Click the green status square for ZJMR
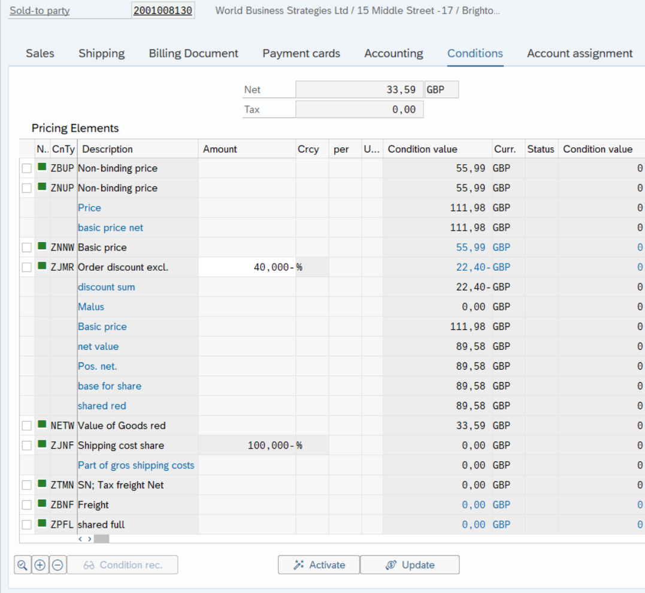This screenshot has width=645, height=593. coord(42,266)
